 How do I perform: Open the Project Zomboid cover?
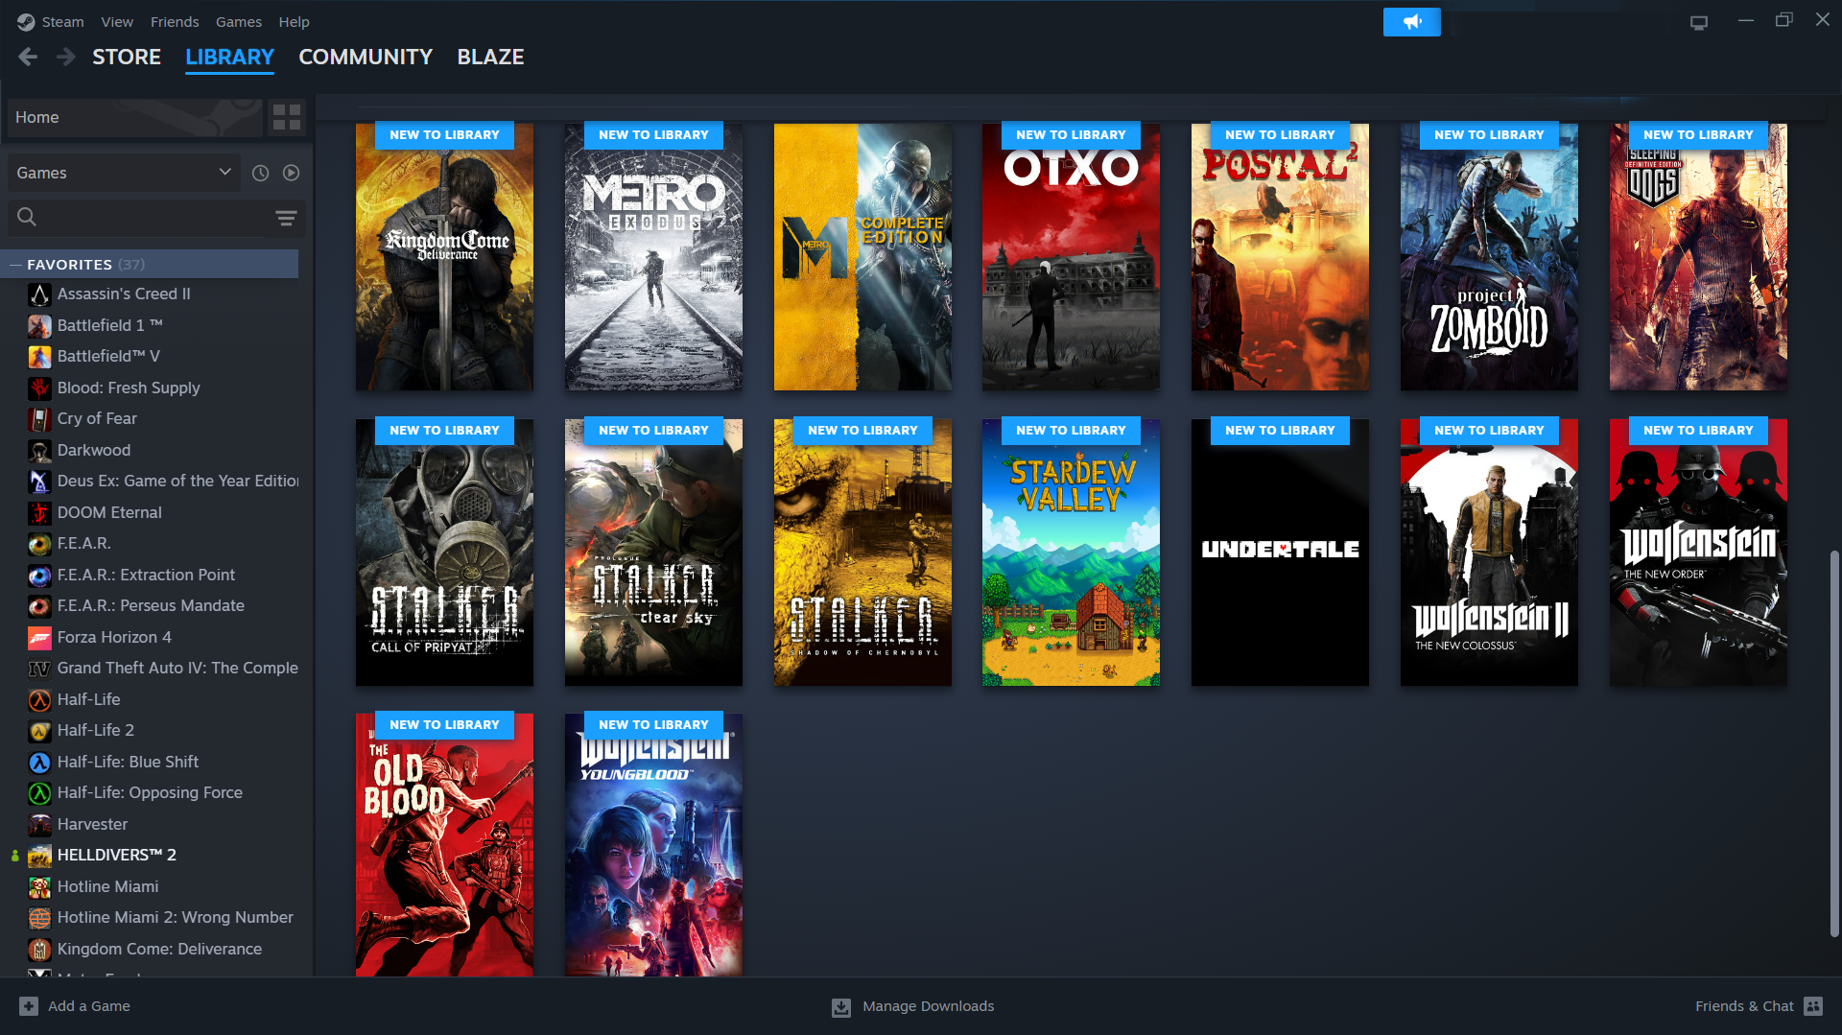tap(1489, 257)
